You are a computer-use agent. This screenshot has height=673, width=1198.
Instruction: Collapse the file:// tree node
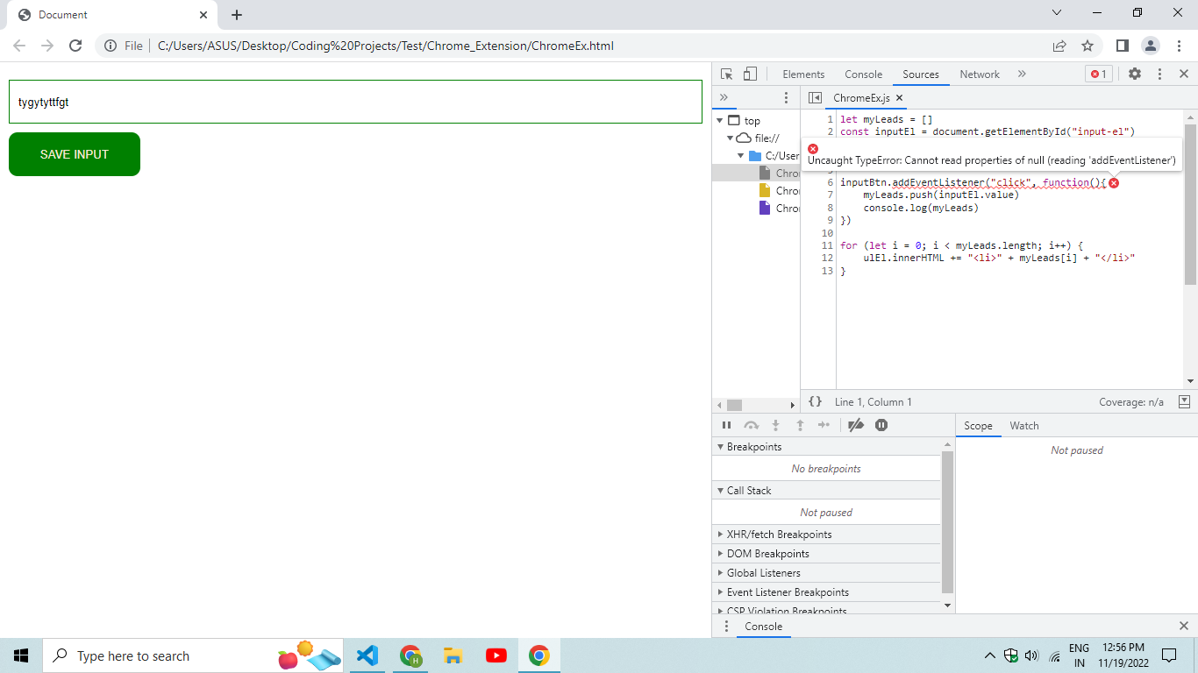click(730, 138)
